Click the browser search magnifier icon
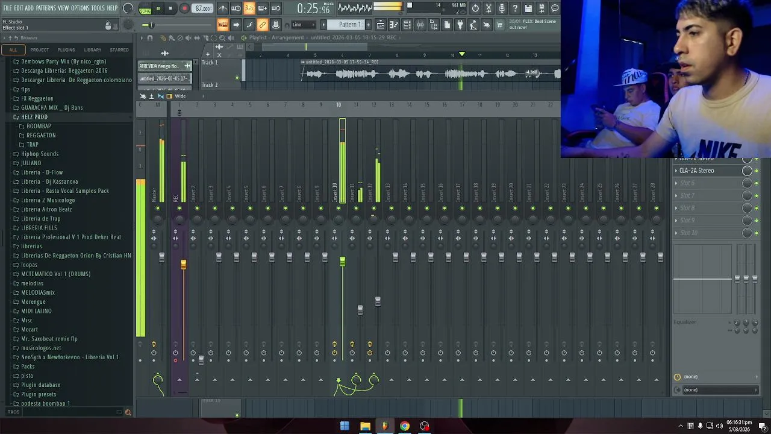 pos(128,412)
